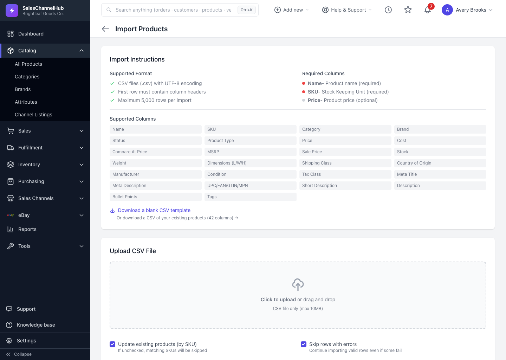The image size is (506, 360).
Task: Click the Settings gear icon
Action: click(x=9, y=341)
